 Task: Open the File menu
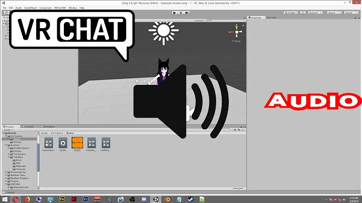coord(5,8)
